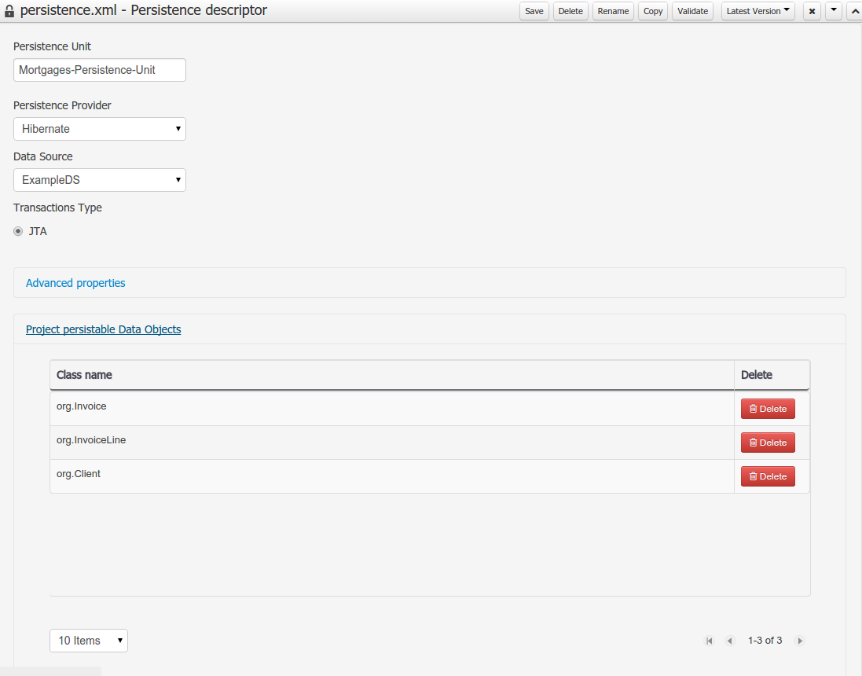Open the Persistence Provider dropdown

pos(100,129)
